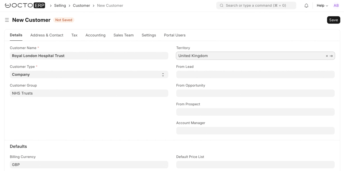
Task: Click the Default Price List field
Action: 255,165
